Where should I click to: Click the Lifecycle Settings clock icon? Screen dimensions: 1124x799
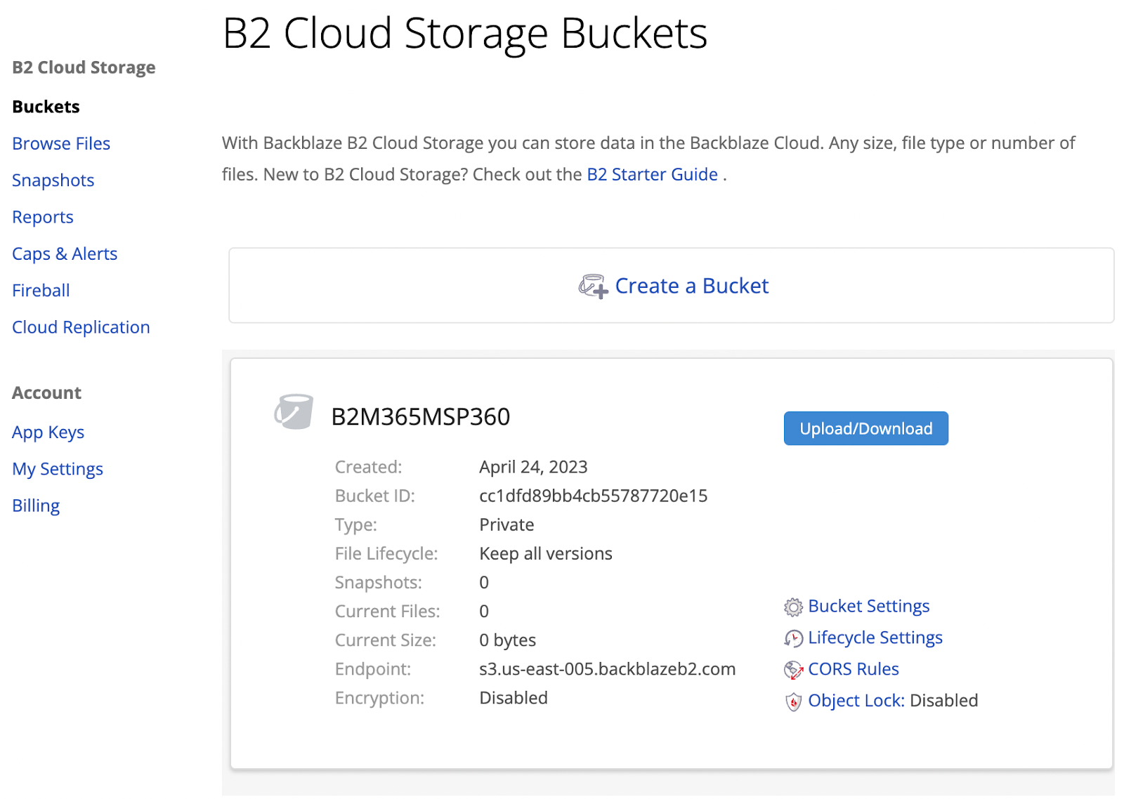[793, 638]
